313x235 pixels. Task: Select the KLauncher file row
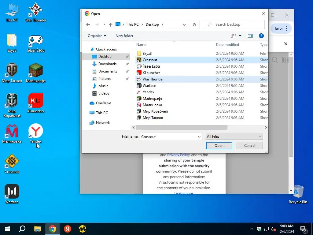click(202, 73)
